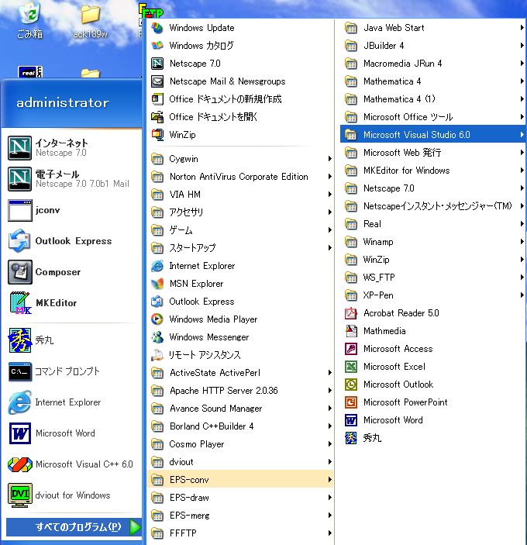The height and width of the screenshot is (545, 527).
Task: Open Microsoft Word in the recent programs list
Action: pyautogui.click(x=20, y=433)
